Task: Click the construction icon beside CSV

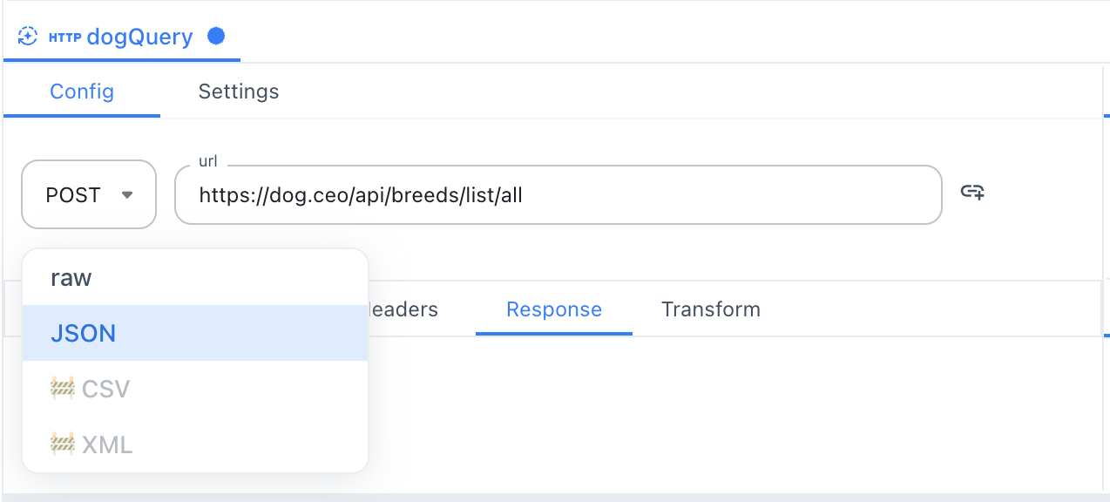Action: [x=63, y=388]
